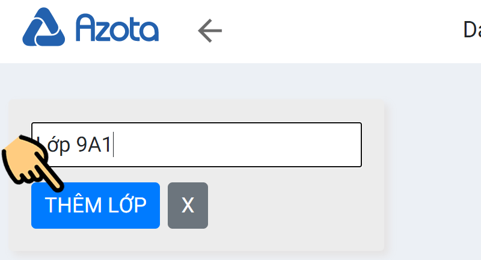This screenshot has height=260, width=481.
Task: Click the partially visible "Da" header text
Action: point(471,29)
